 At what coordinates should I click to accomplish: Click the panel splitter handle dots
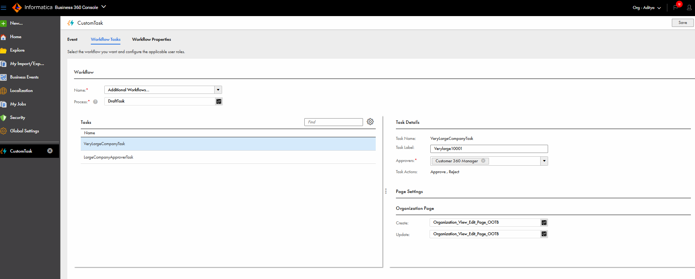pyautogui.click(x=386, y=191)
